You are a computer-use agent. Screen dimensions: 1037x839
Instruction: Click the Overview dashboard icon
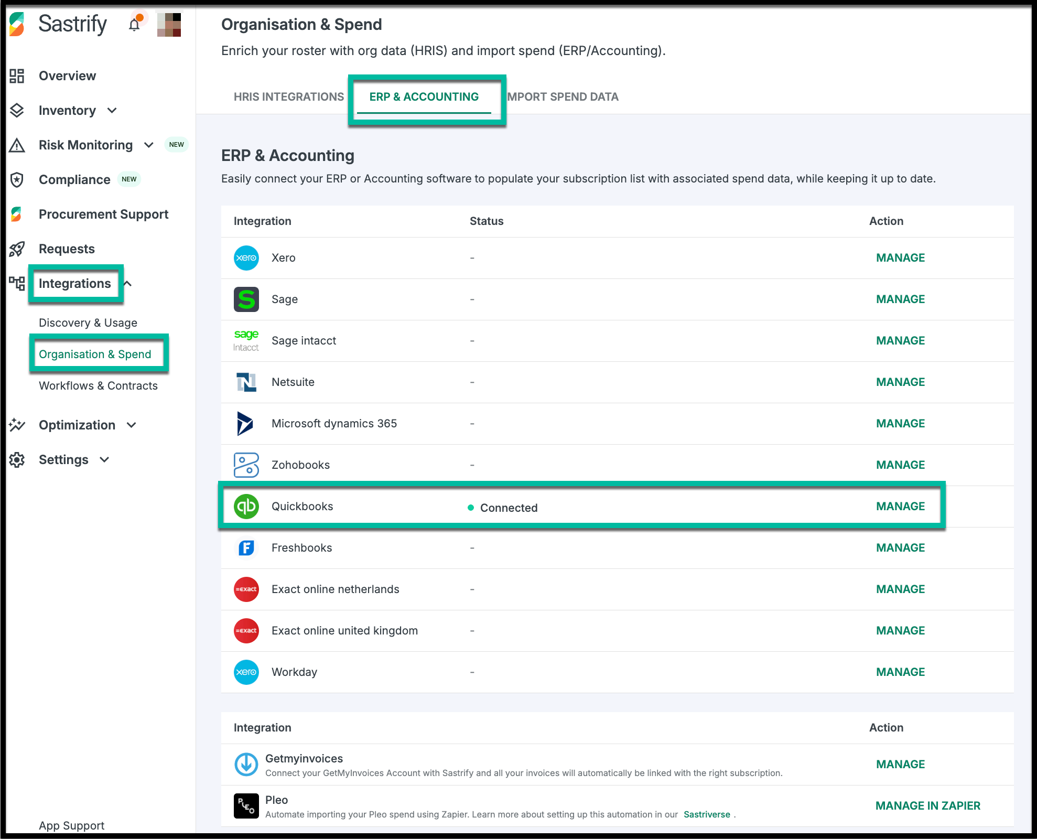(x=17, y=76)
